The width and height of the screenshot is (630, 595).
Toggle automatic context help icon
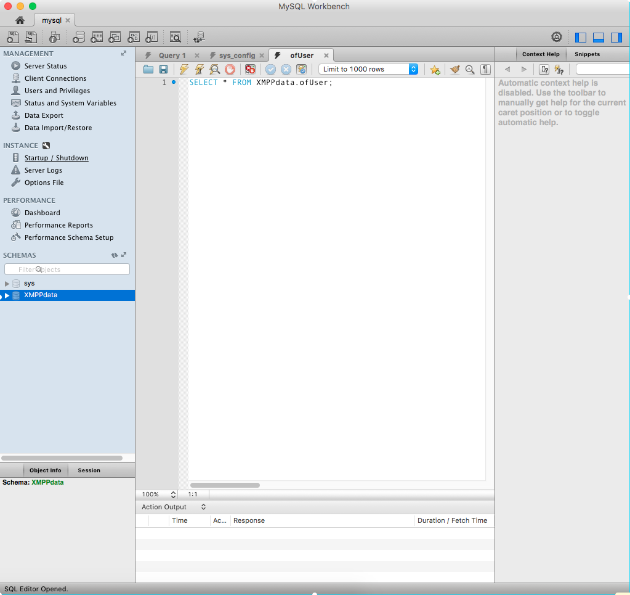[x=559, y=70]
